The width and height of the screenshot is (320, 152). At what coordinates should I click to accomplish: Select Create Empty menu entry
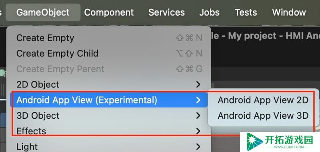tap(109, 38)
